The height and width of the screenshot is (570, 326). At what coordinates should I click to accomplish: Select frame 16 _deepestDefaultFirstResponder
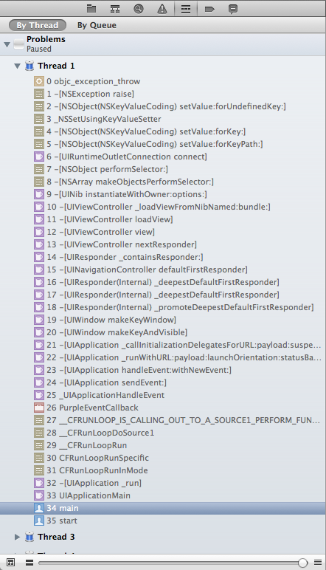pyautogui.click(x=163, y=282)
